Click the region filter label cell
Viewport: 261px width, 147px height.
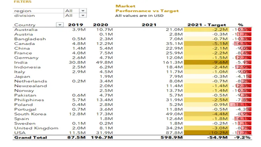point(38,11)
